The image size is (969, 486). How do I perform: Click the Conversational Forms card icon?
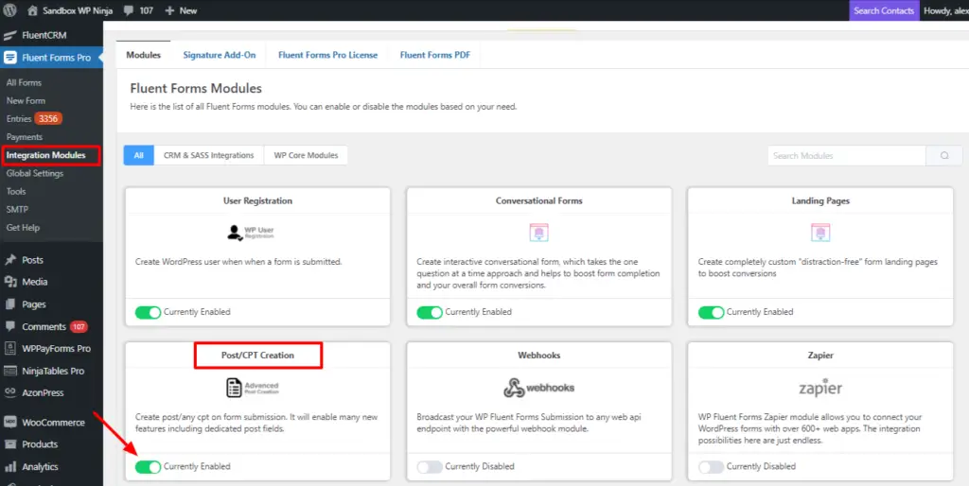[x=538, y=233]
